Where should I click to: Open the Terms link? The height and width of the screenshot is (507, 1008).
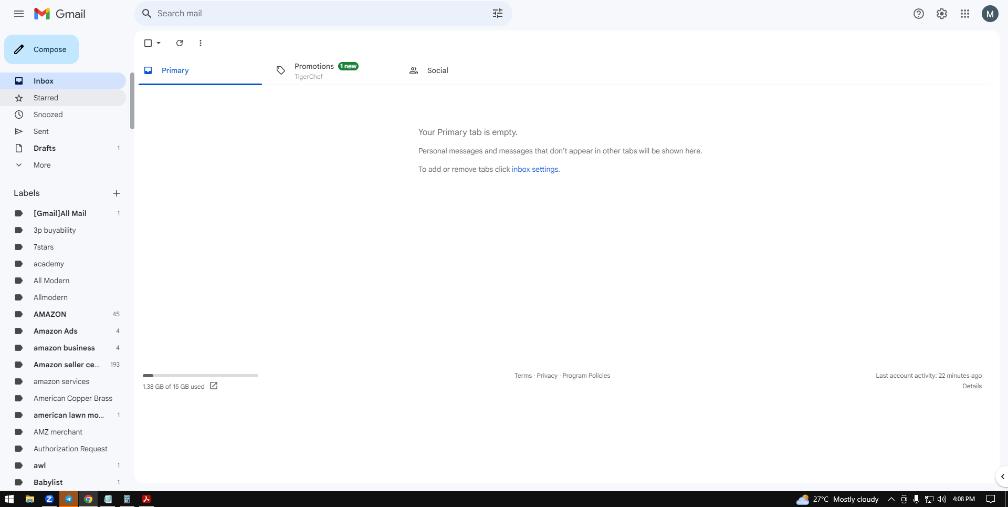tap(523, 376)
